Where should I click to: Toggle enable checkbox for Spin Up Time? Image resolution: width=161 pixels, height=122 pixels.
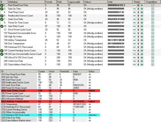[153, 9]
